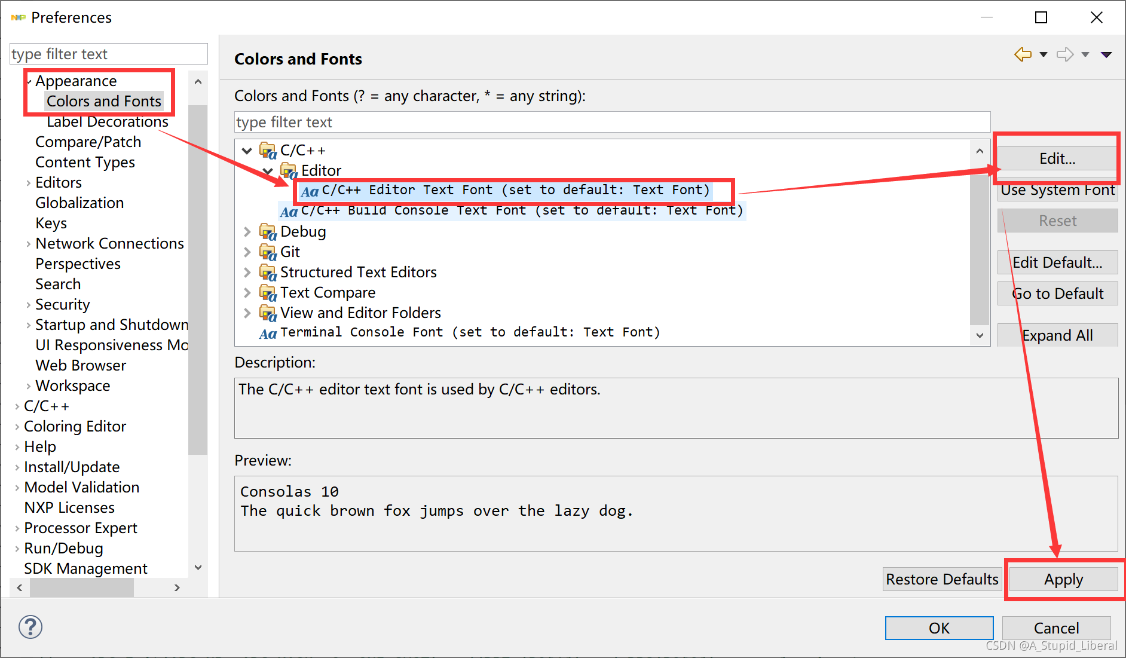Click the View and Editor Folders icon

(x=268, y=313)
